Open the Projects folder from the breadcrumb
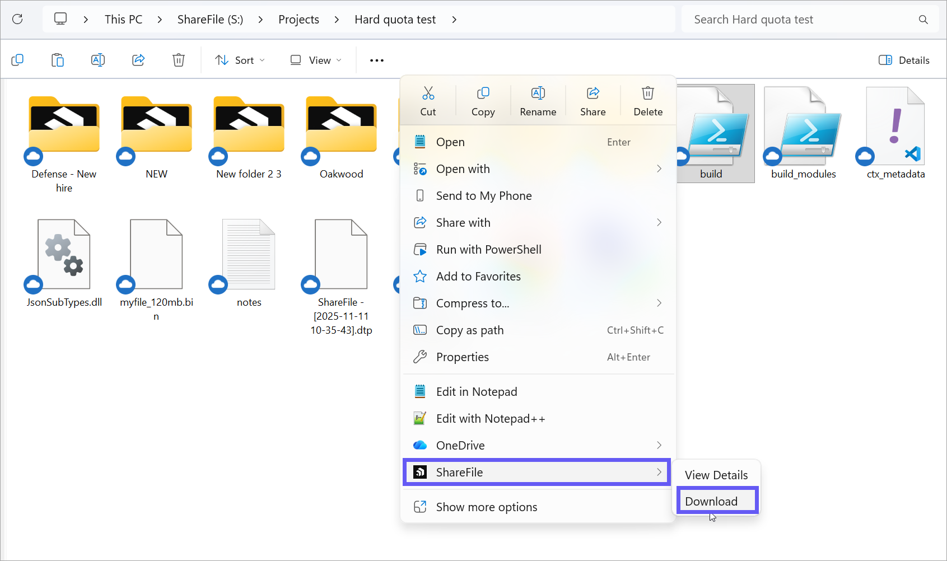 coord(298,19)
